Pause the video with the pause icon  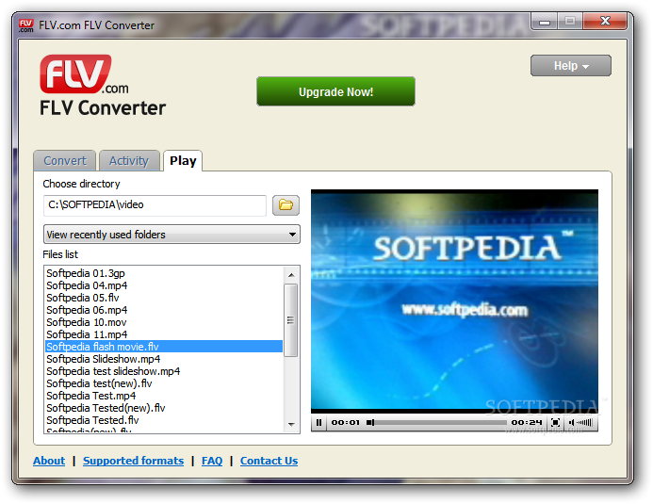point(318,422)
